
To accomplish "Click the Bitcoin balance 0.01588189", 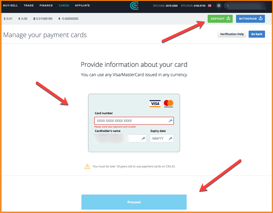I will click(43, 19).
